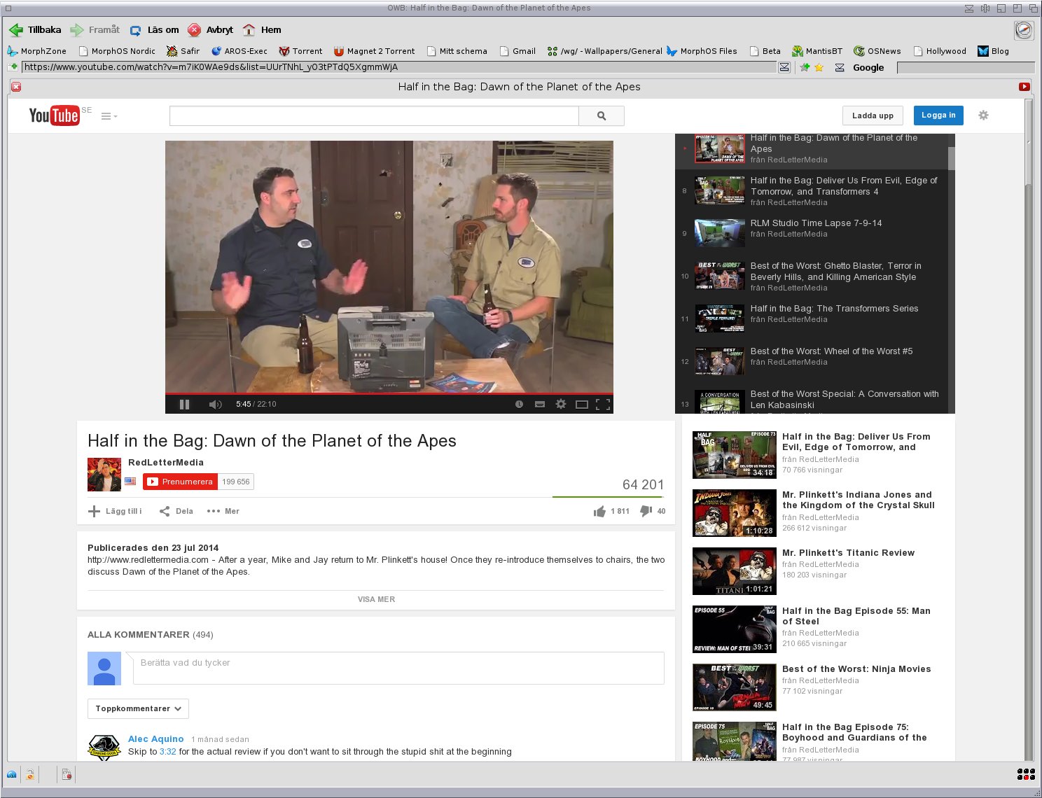
Task: Reload page with Läs om
Action: coord(154,30)
